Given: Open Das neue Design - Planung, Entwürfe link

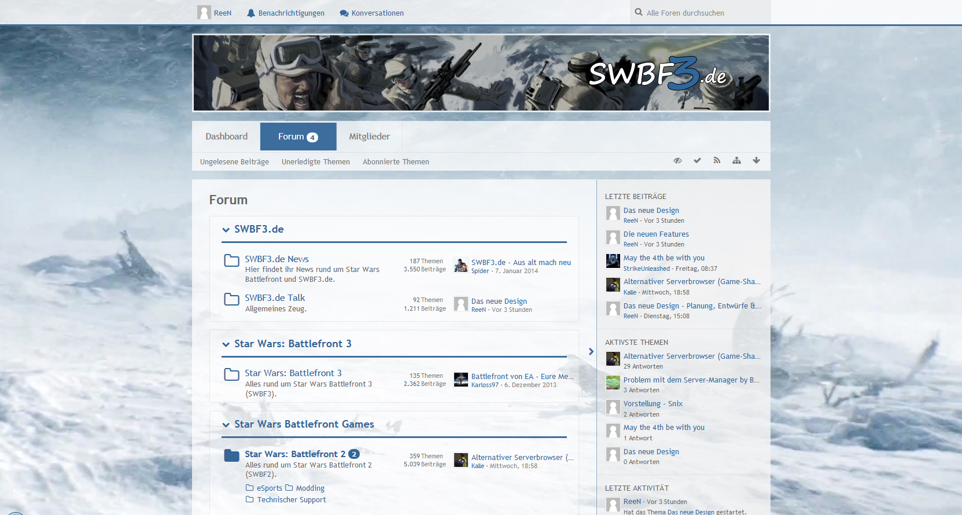Looking at the screenshot, I should pos(692,306).
